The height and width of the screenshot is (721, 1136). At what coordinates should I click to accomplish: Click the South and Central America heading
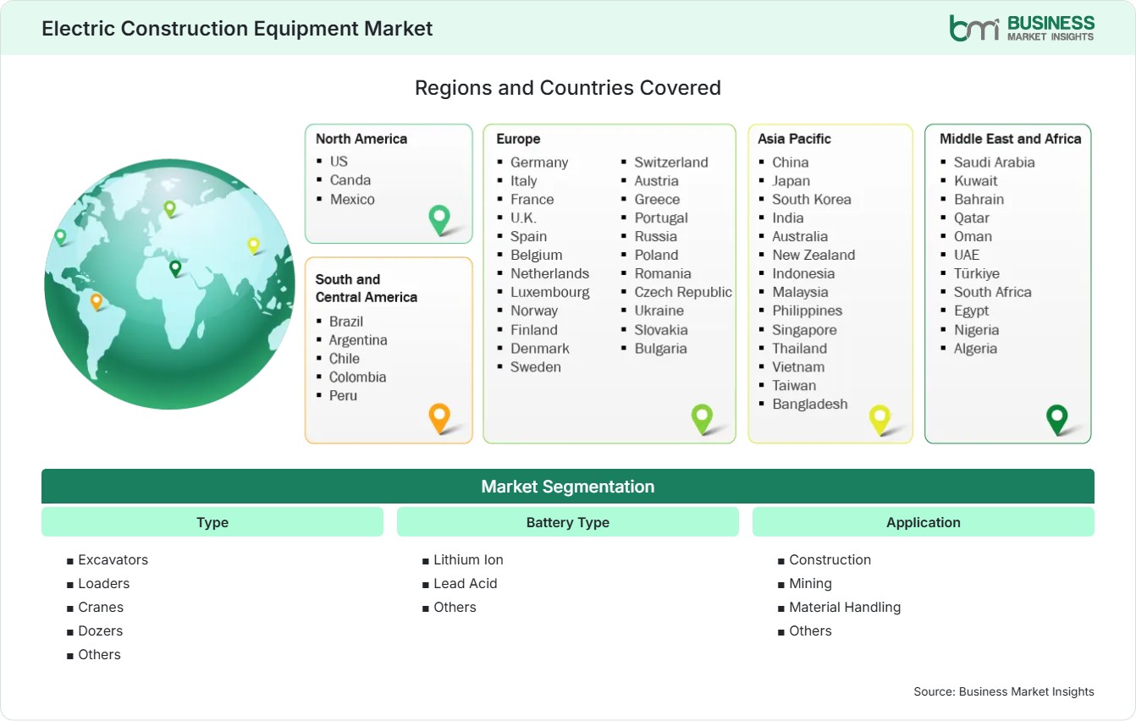(x=367, y=288)
